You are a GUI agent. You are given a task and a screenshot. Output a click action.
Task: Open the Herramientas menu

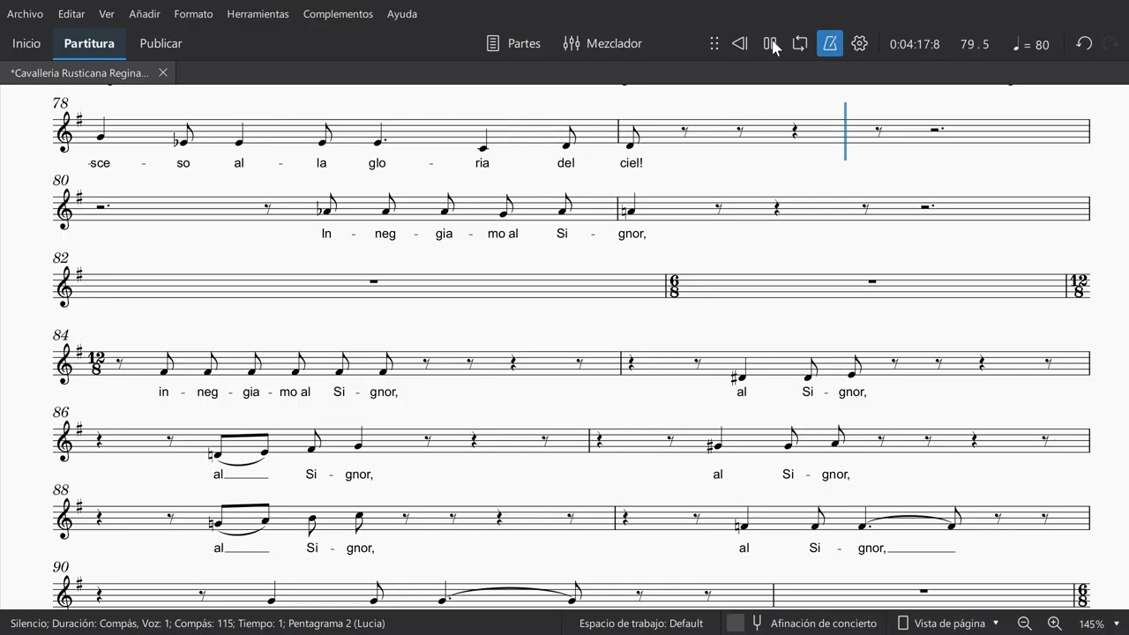258,14
